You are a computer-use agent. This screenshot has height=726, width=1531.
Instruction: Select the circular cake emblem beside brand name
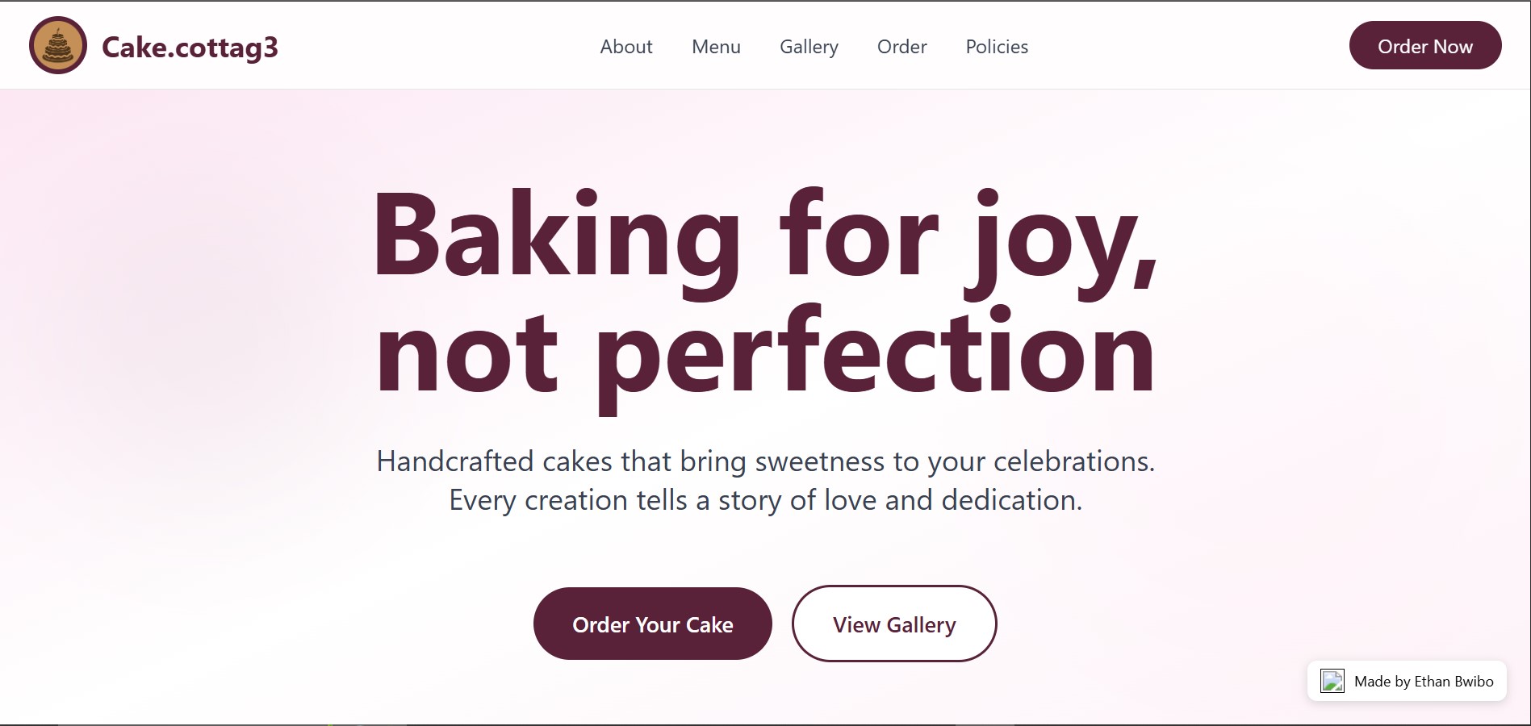[x=56, y=45]
